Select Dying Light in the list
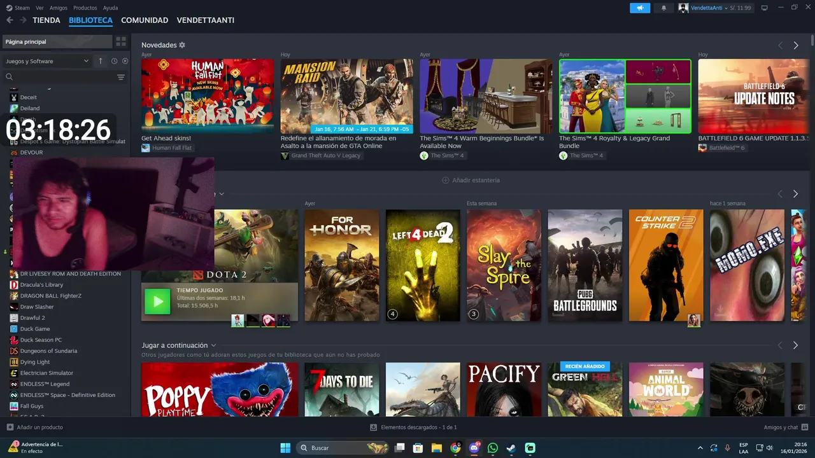The width and height of the screenshot is (815, 458). (34, 362)
